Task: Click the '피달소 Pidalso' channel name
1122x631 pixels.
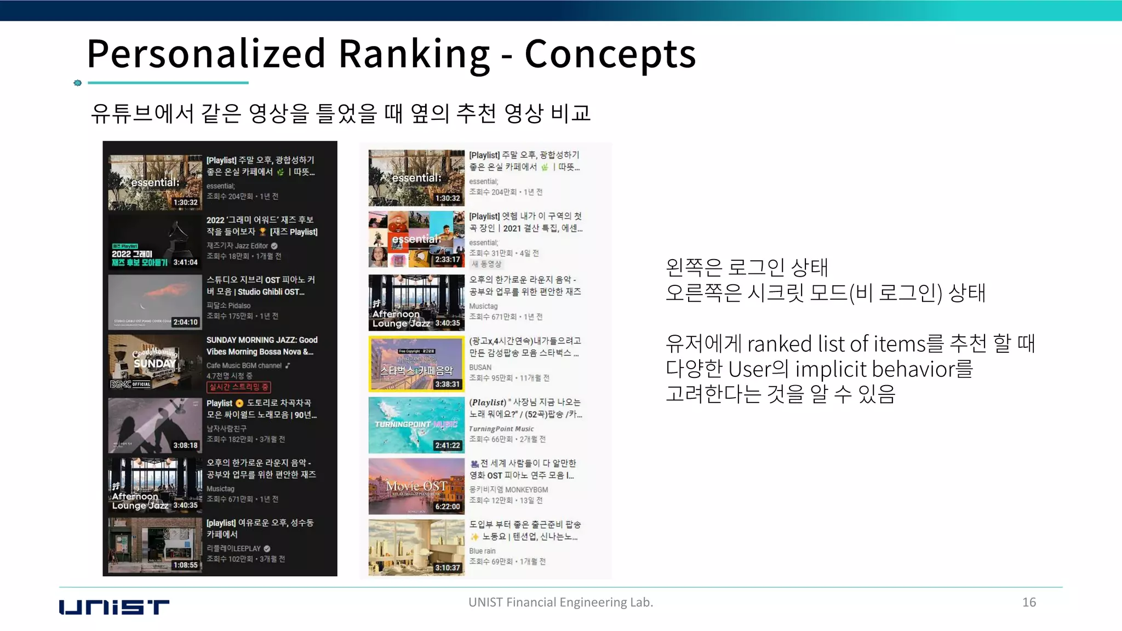Action: 228,306
